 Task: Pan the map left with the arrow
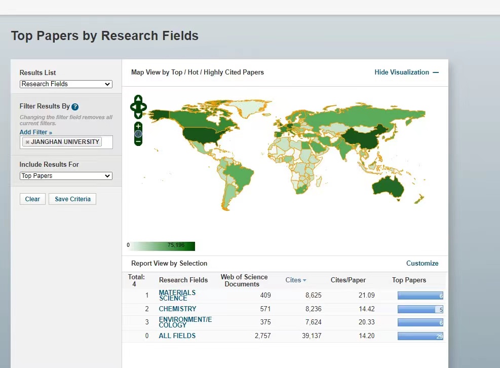tap(133, 107)
